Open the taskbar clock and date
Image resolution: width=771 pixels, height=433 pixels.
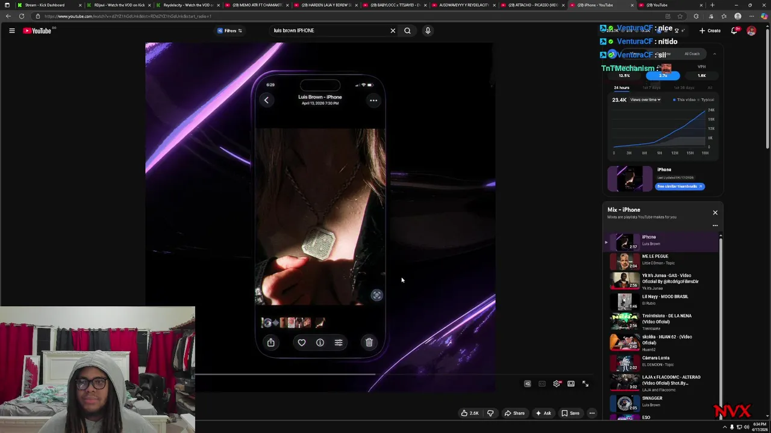[x=760, y=427]
